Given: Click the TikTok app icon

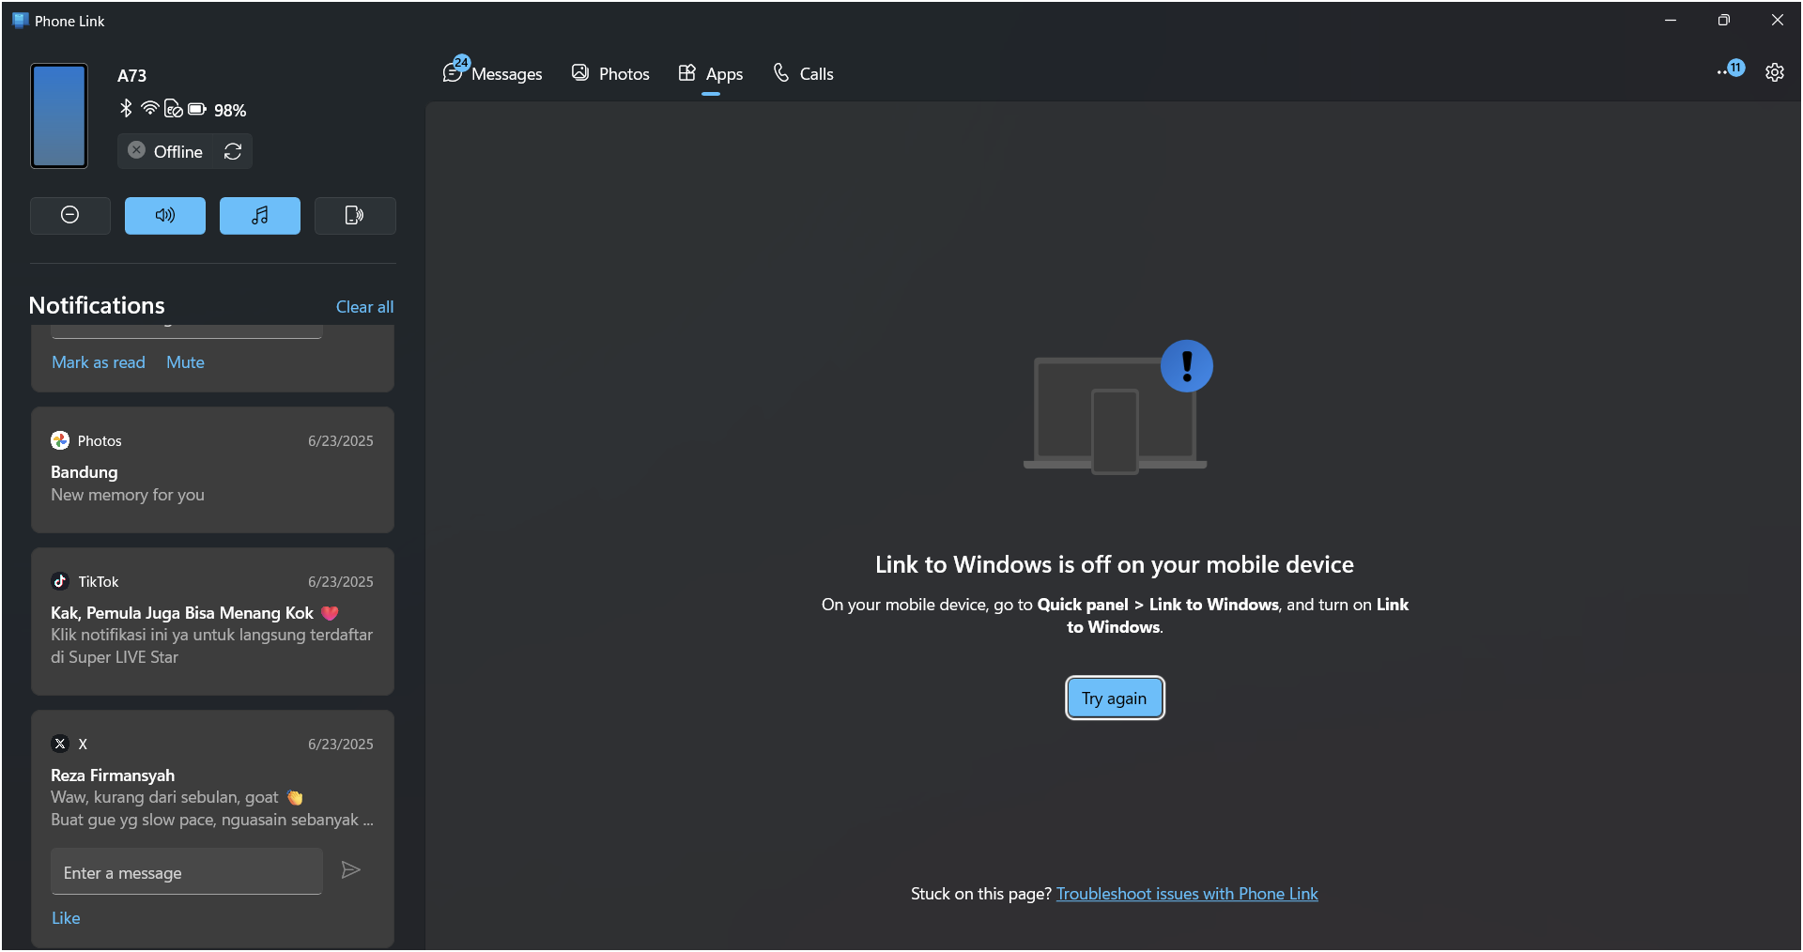Looking at the screenshot, I should (60, 581).
